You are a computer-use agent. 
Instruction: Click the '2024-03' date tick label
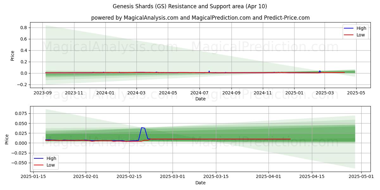click(x=136, y=93)
